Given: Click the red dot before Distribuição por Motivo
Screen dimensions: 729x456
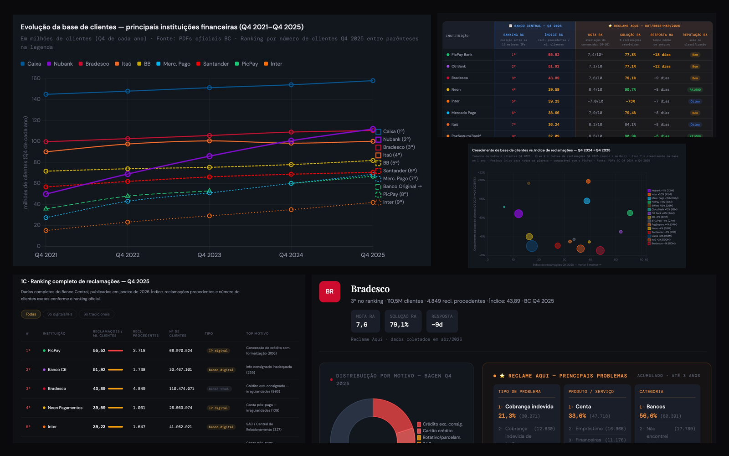Looking at the screenshot, I should pyautogui.click(x=331, y=379).
